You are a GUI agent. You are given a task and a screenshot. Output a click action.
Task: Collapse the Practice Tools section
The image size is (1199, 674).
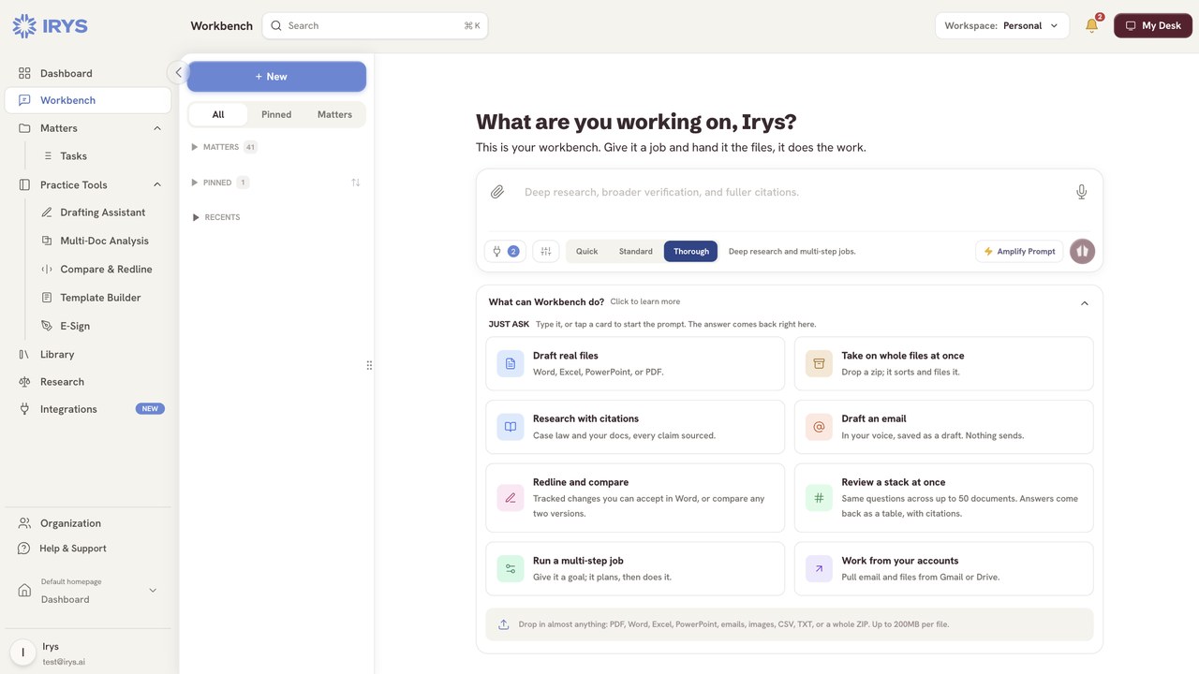pyautogui.click(x=157, y=185)
